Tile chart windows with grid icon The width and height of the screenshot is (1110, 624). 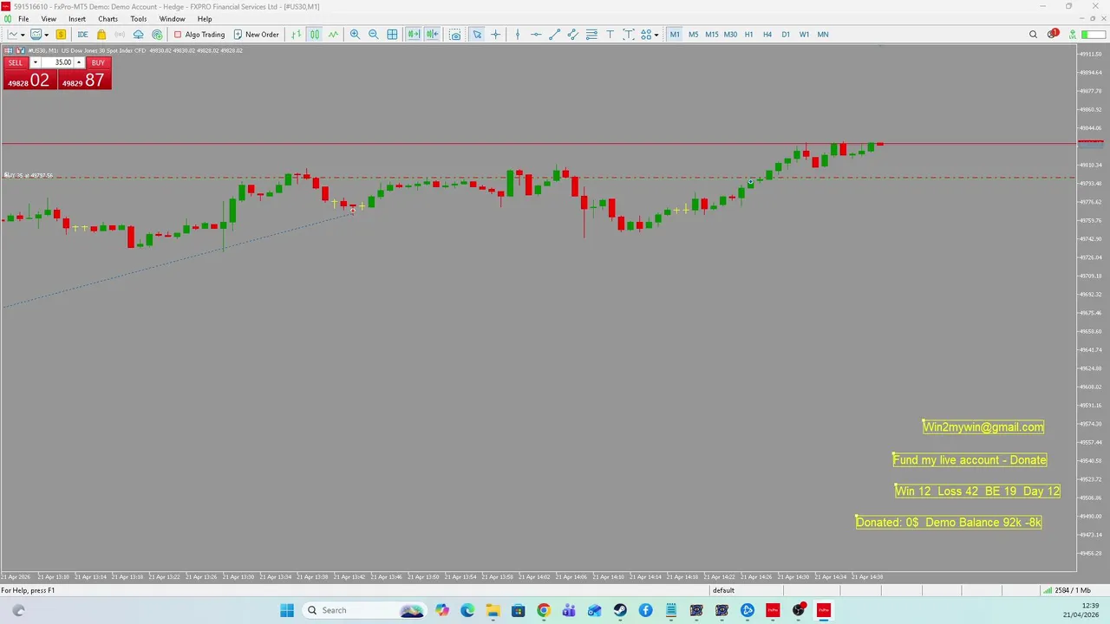click(392, 35)
